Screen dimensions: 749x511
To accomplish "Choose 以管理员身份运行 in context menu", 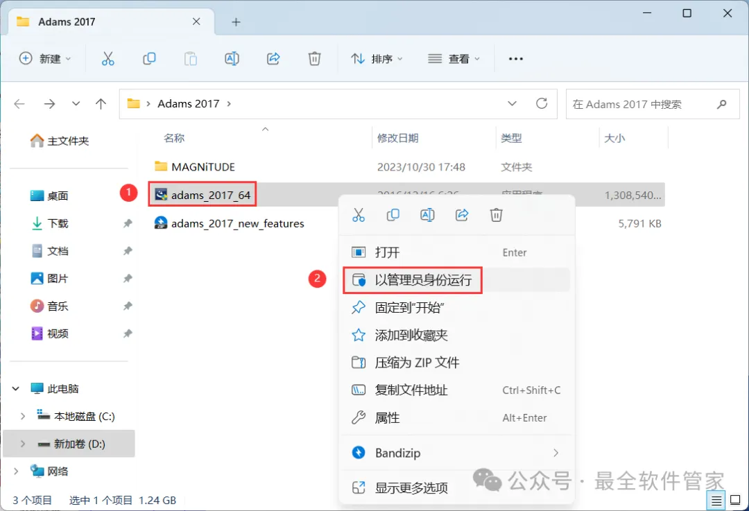I will click(456, 280).
